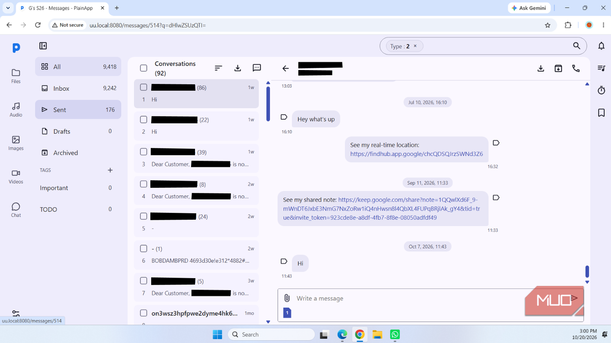Screen dimensions: 611x343
Task: Tick the checkbox for the BOBDAMBPRD conversation
Action: (x=143, y=248)
